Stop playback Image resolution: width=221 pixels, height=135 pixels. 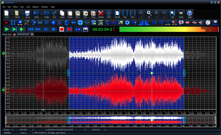click(53, 29)
